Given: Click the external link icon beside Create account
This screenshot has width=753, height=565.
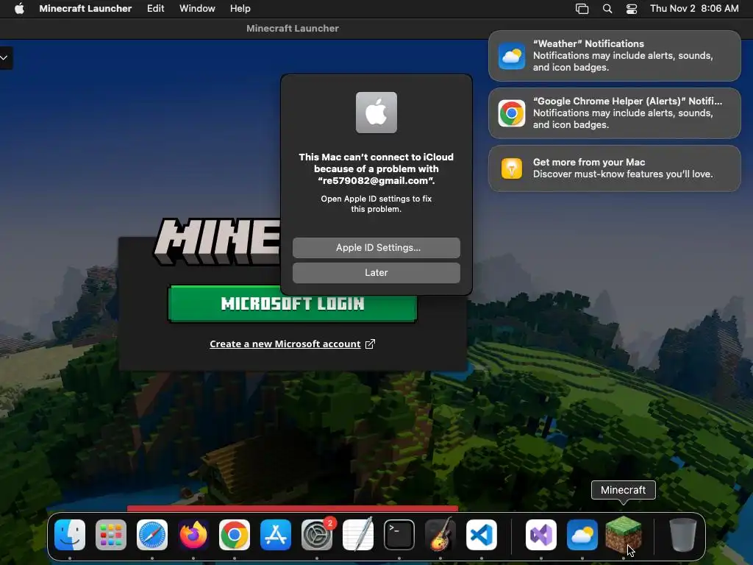Looking at the screenshot, I should tap(370, 344).
